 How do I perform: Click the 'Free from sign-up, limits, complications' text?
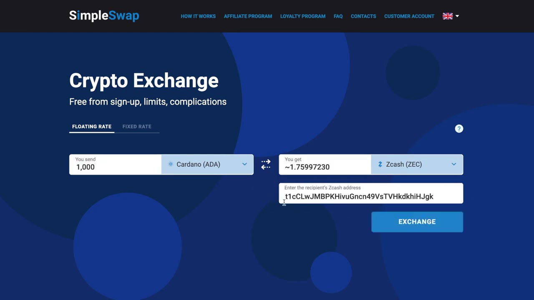click(148, 102)
